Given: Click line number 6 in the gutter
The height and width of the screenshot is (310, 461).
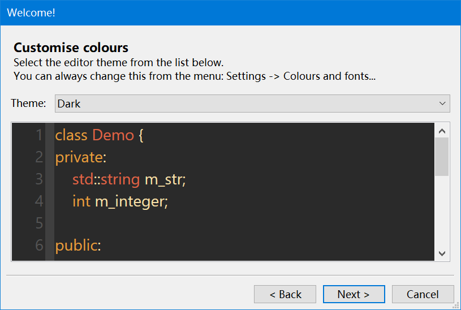Looking at the screenshot, I should [x=39, y=246].
